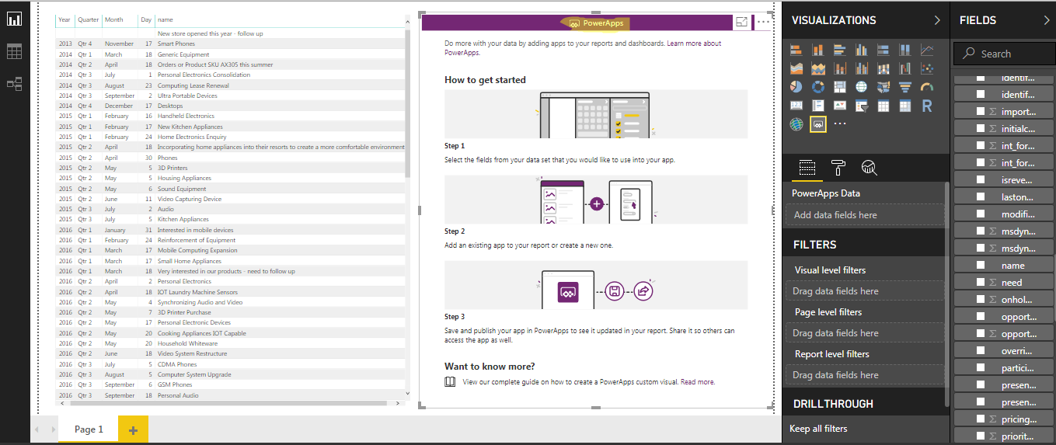The image size is (1056, 445).
Task: Select the Waterfall chart visualization
Action: tap(904, 68)
